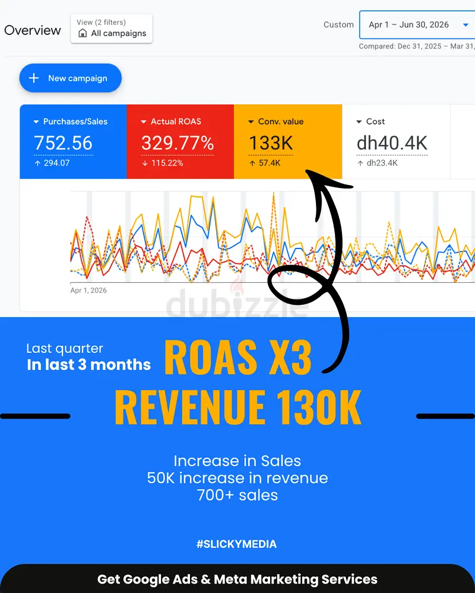Select the yellow Conv. value scorecard

[288, 142]
